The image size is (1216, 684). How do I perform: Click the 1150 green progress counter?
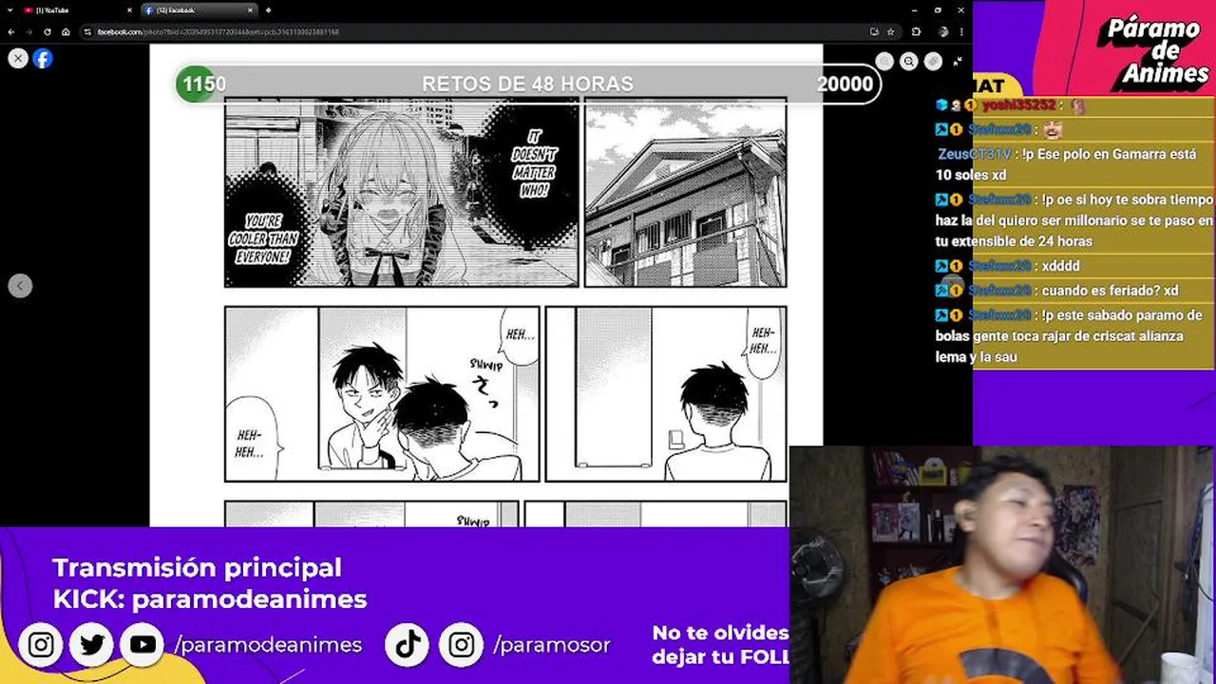tap(203, 85)
